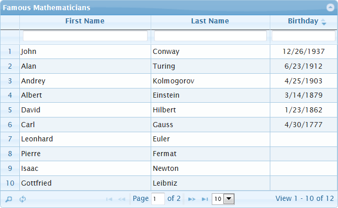The height and width of the screenshot is (208, 338).
Task: Select the Leibniz cell
Action: click(x=210, y=183)
